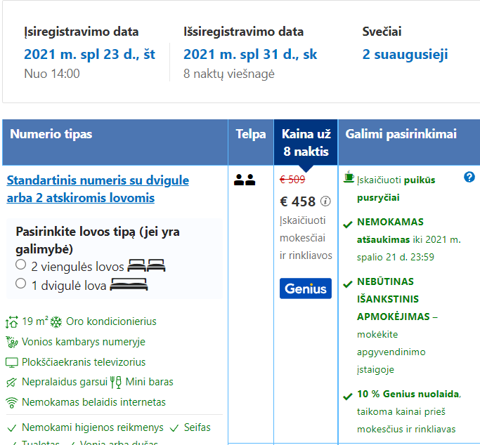480x445 pixels.
Task: Open the Standartinis numeris su dvigule room link
Action: coord(98,189)
